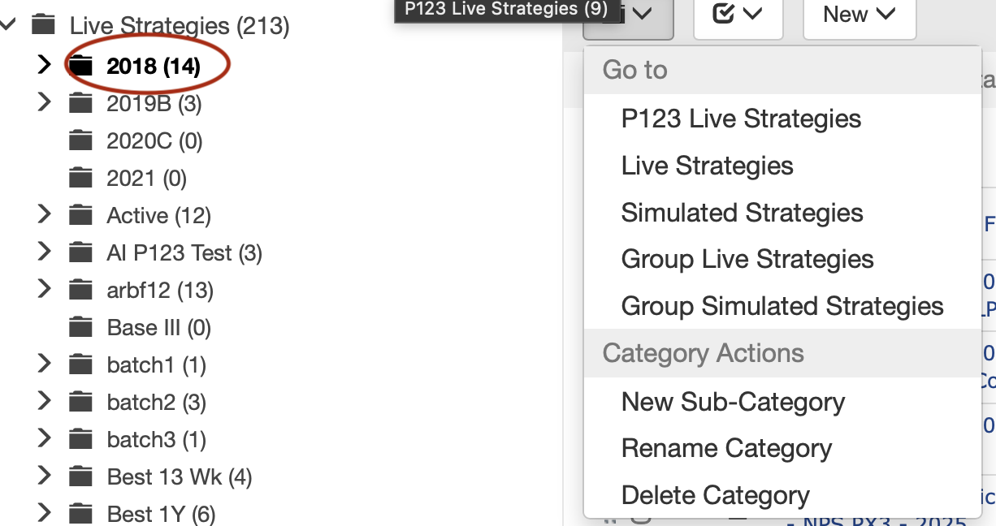Viewport: 996px width, 526px height.
Task: Select the Best 1Y (6) category
Action: click(x=161, y=515)
